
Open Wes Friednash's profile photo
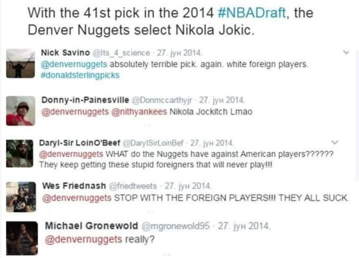click(21, 197)
